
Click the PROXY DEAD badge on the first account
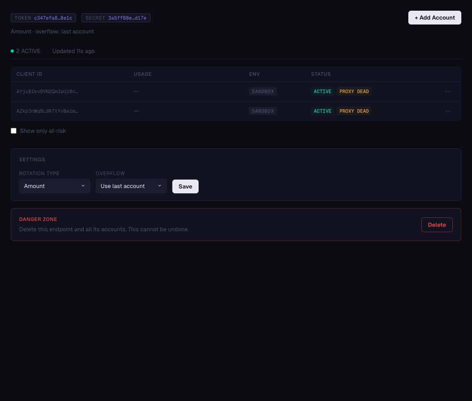tap(354, 91)
